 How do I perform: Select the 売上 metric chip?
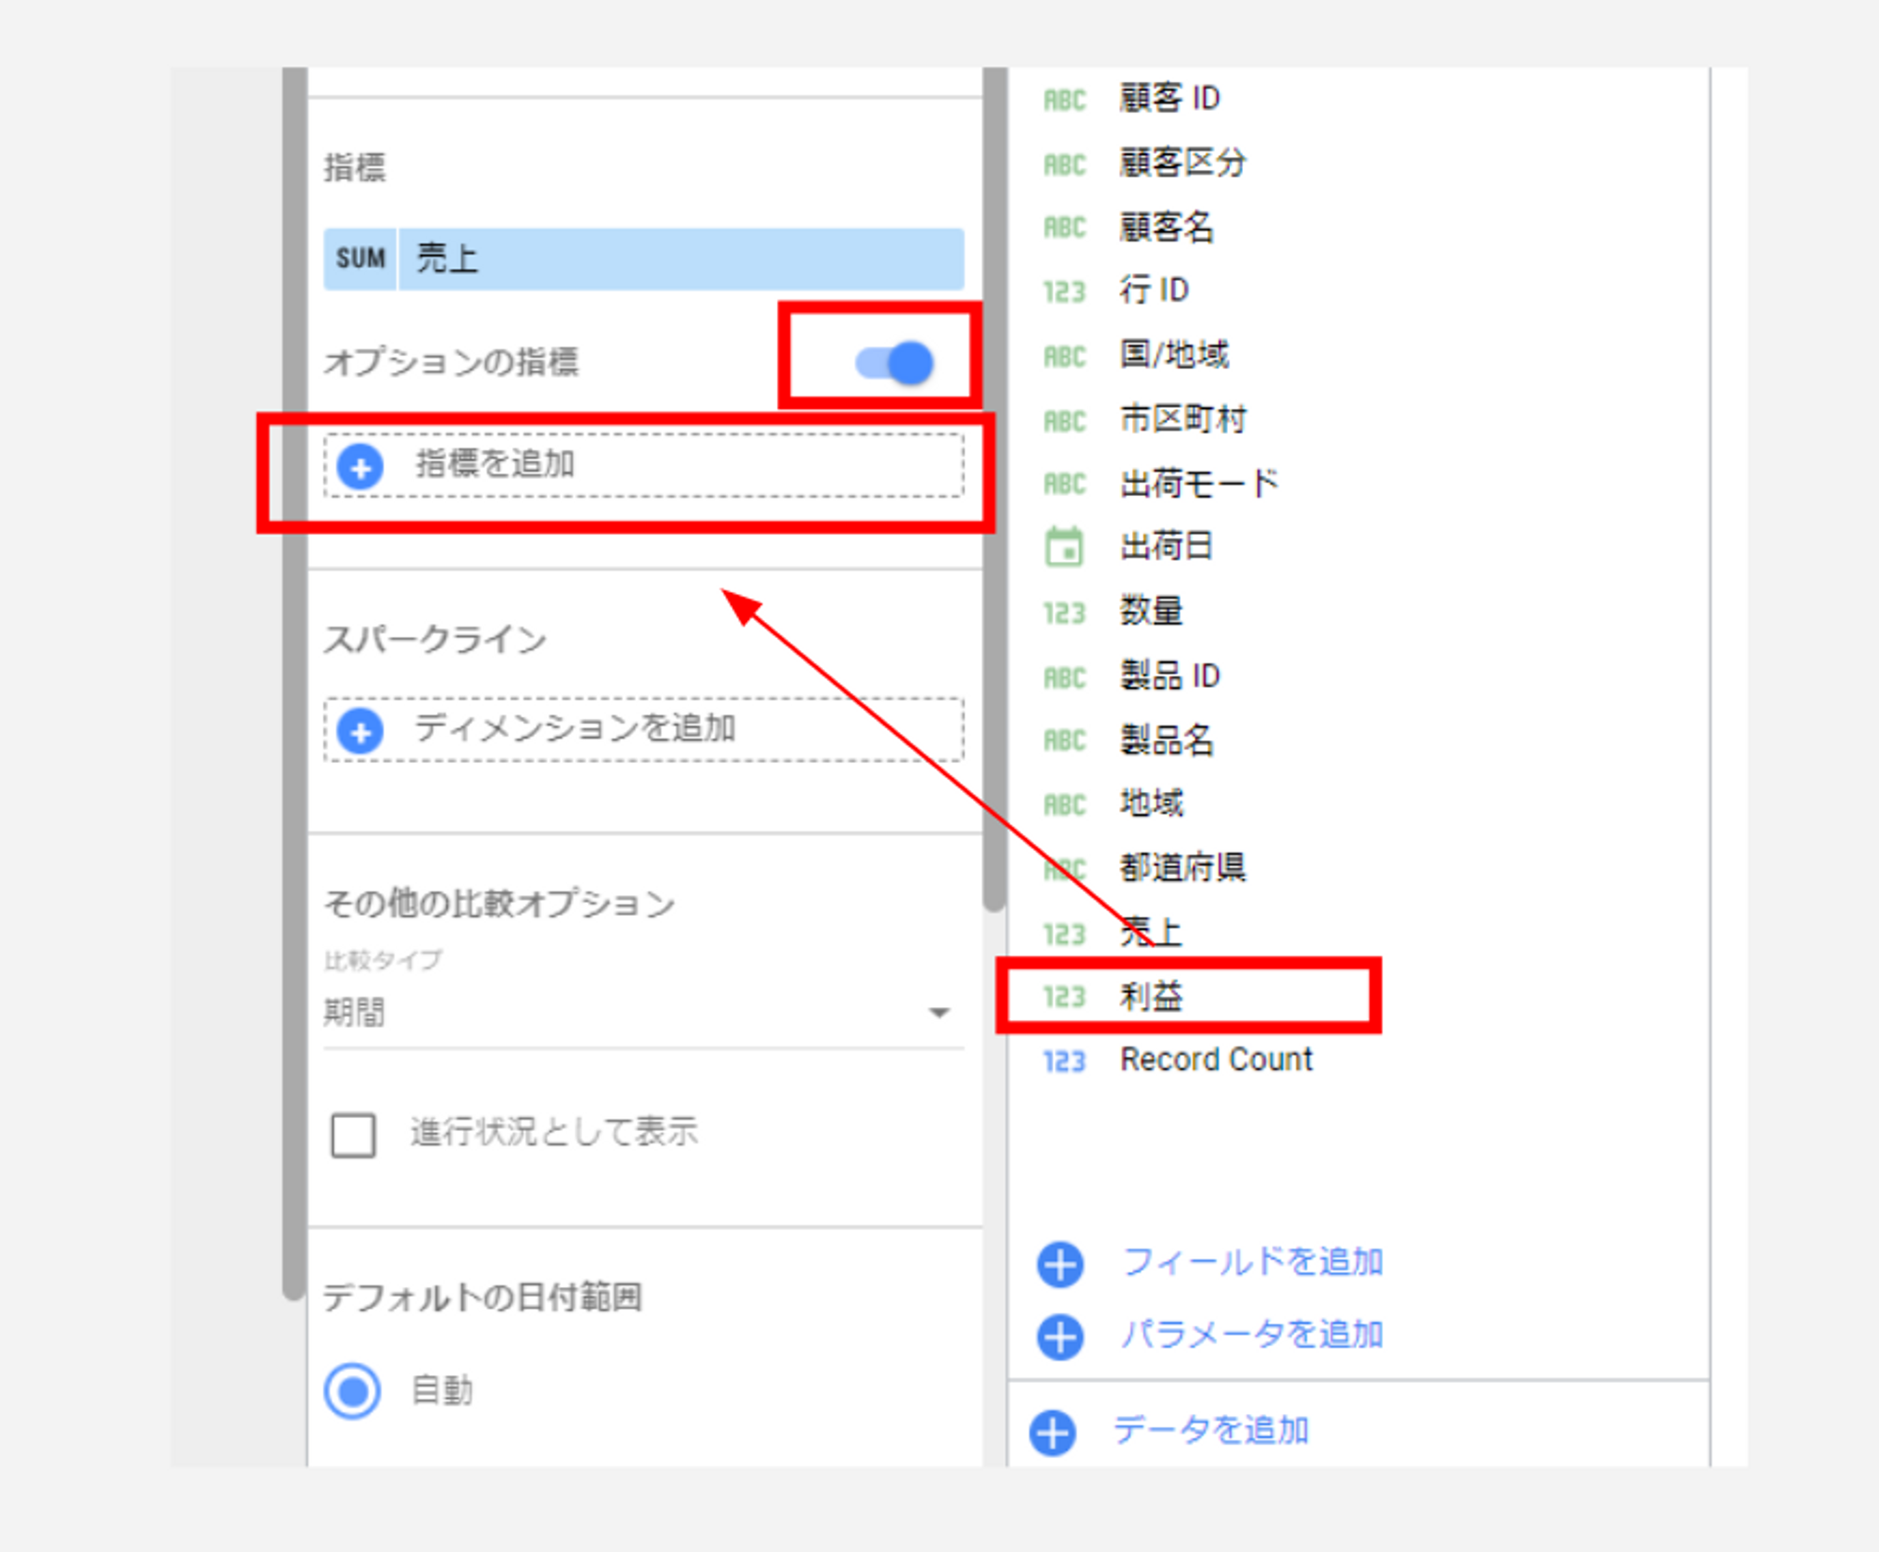pyautogui.click(x=644, y=258)
